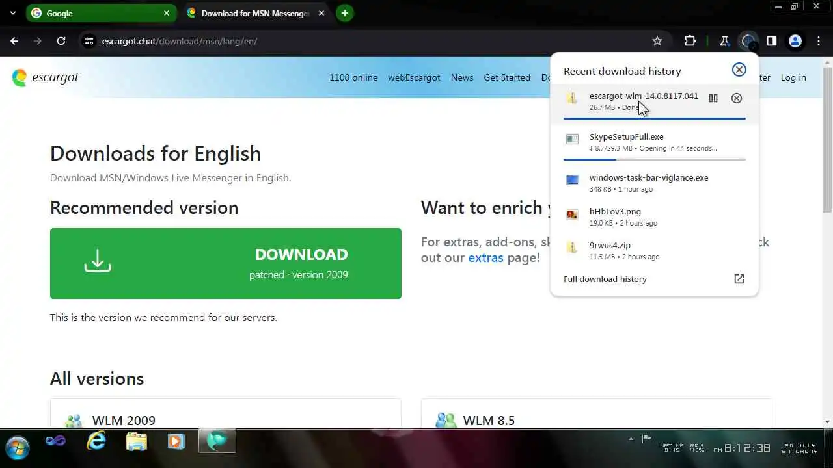Close the Recent download history popup
Image resolution: width=833 pixels, height=468 pixels.
(x=739, y=70)
